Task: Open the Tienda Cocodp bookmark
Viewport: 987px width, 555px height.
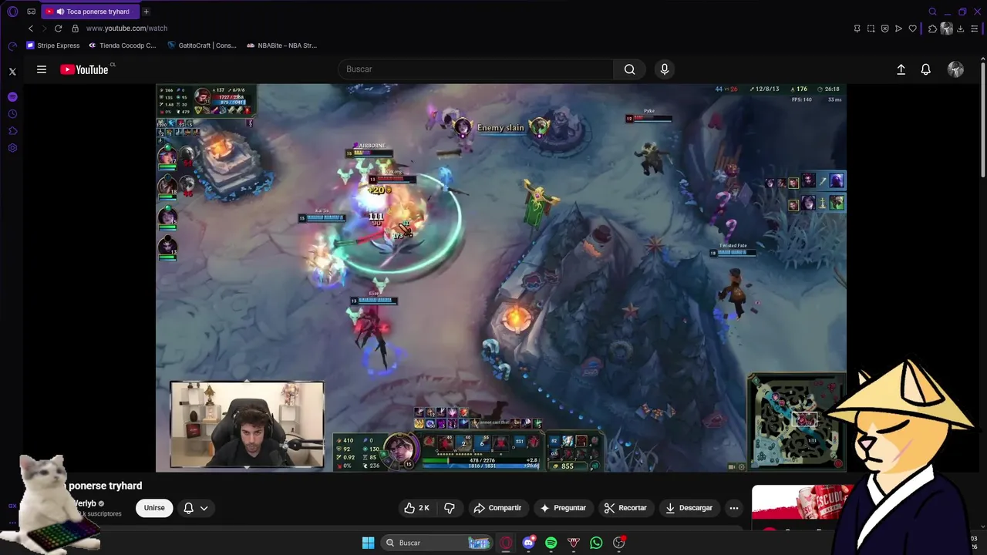Action: click(x=122, y=45)
